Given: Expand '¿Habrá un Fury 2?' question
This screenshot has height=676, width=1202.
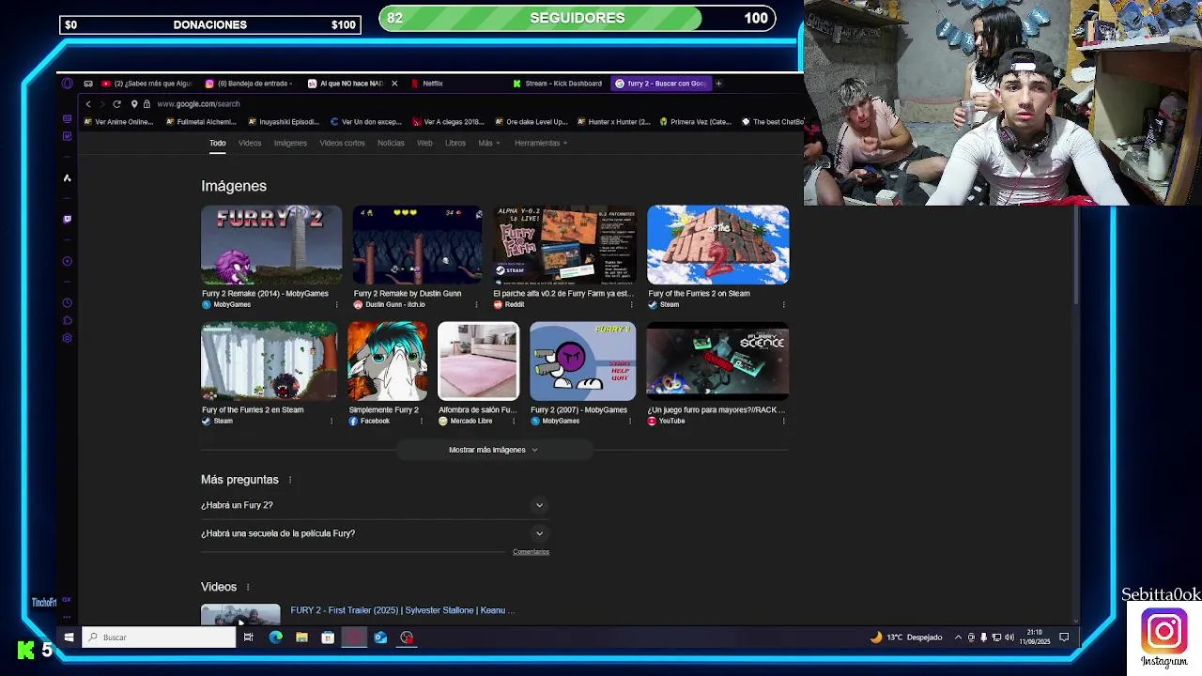Looking at the screenshot, I should coord(374,505).
